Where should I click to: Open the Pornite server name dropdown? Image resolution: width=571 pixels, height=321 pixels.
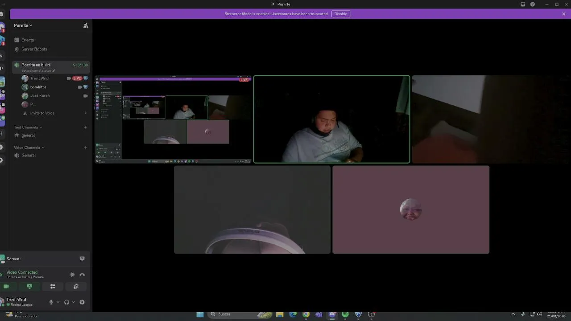(x=23, y=25)
